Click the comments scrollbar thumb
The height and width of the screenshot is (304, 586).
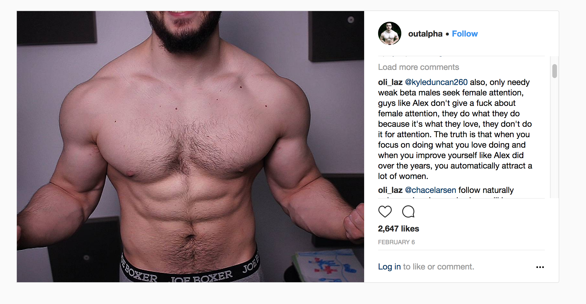pyautogui.click(x=554, y=71)
